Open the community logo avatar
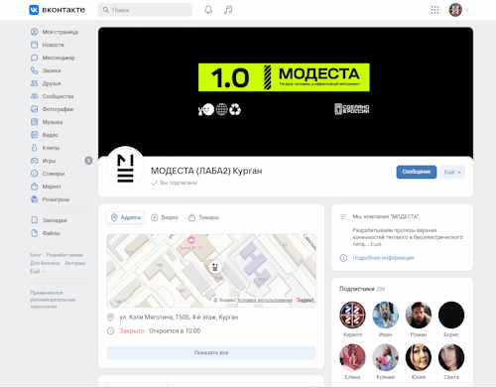 pyautogui.click(x=125, y=169)
